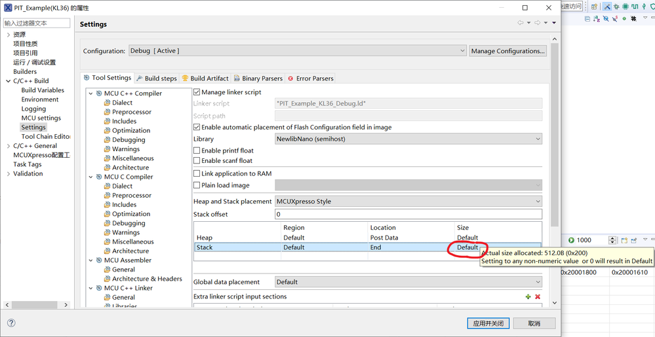Click the Manage Configurations button
Screen dimensions: 655x337
(507, 51)
